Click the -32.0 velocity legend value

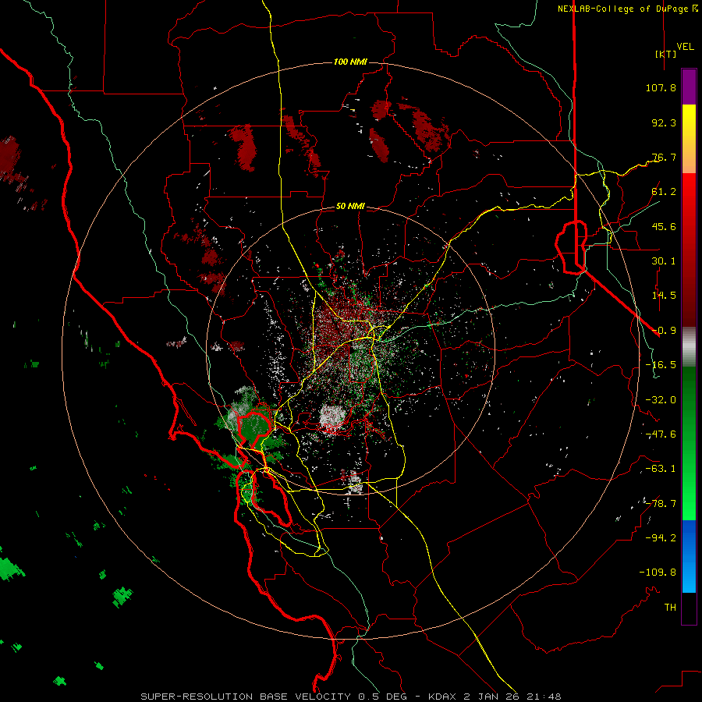coord(661,400)
